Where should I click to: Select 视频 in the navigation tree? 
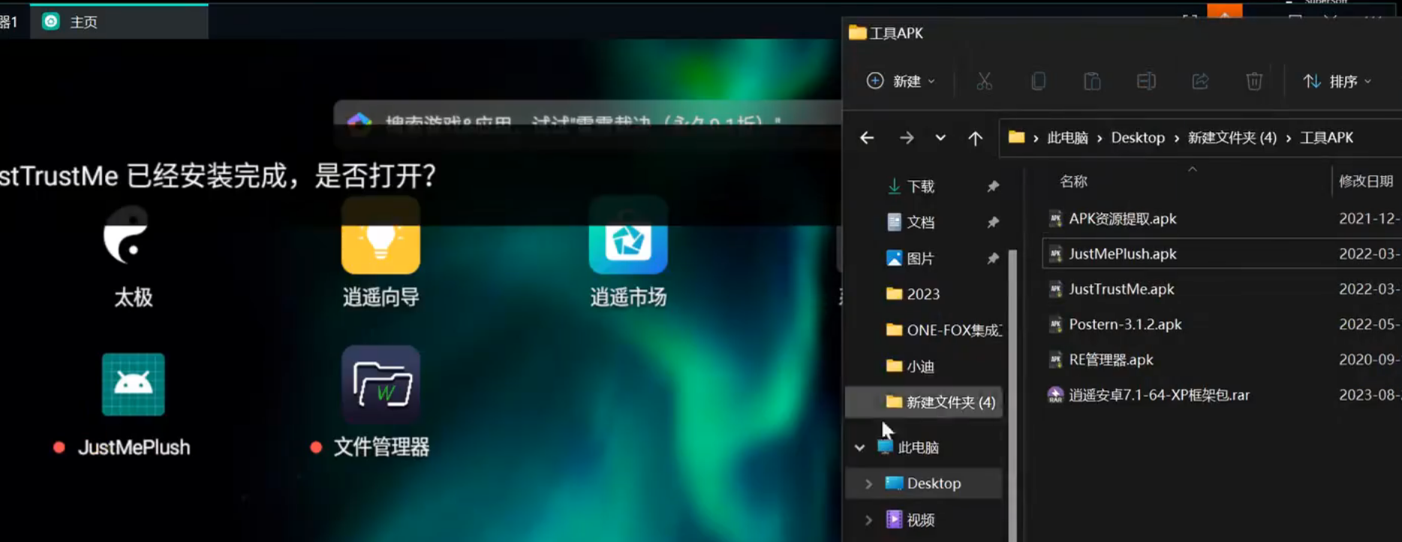920,519
